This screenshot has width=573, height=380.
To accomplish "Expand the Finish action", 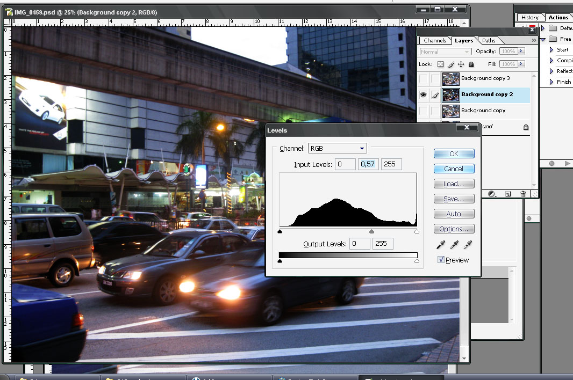I will tap(551, 82).
